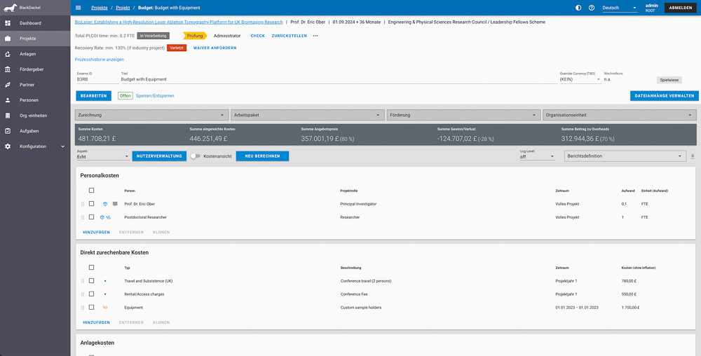Open Dashboard in the sidebar
The width and height of the screenshot is (701, 356).
click(35, 23)
